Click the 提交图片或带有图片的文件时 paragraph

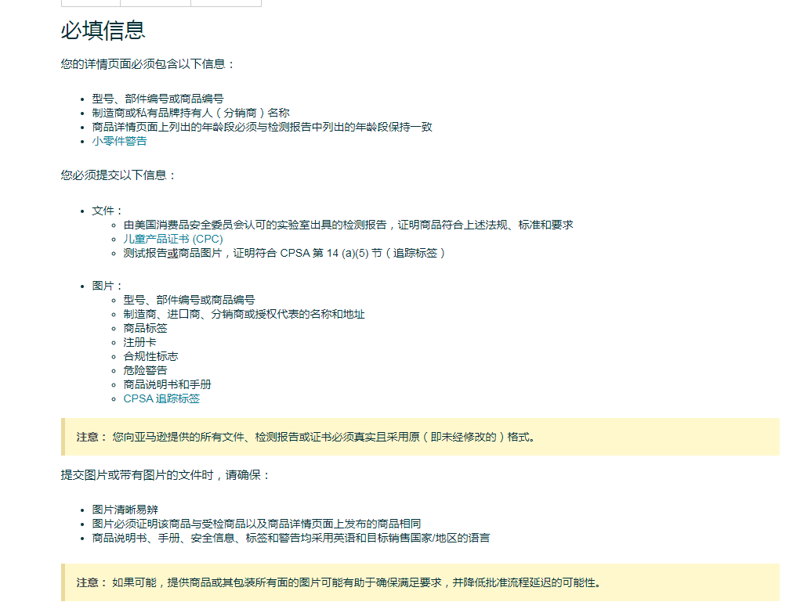pos(165,475)
